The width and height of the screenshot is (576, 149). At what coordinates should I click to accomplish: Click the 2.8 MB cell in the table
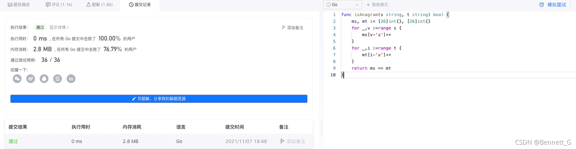131,141
